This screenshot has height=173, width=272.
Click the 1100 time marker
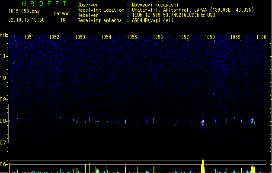coord(261,37)
